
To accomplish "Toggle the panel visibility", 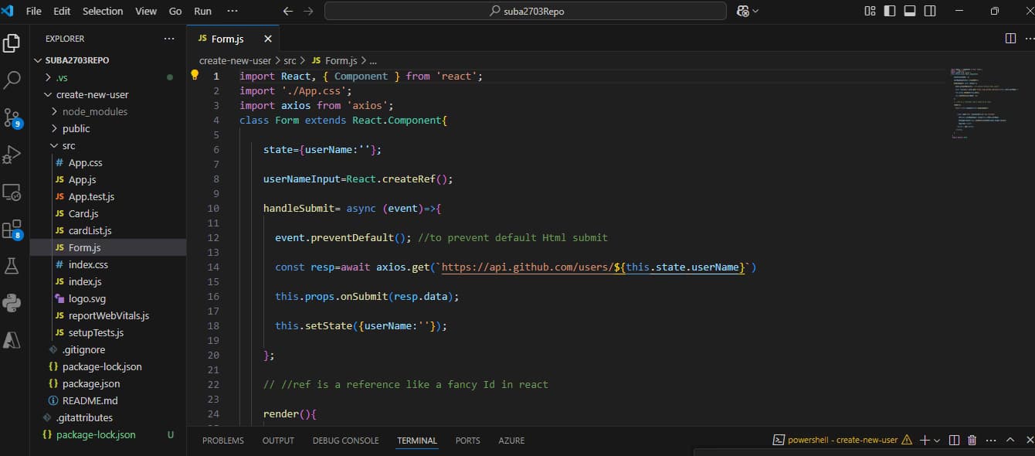I will point(908,10).
